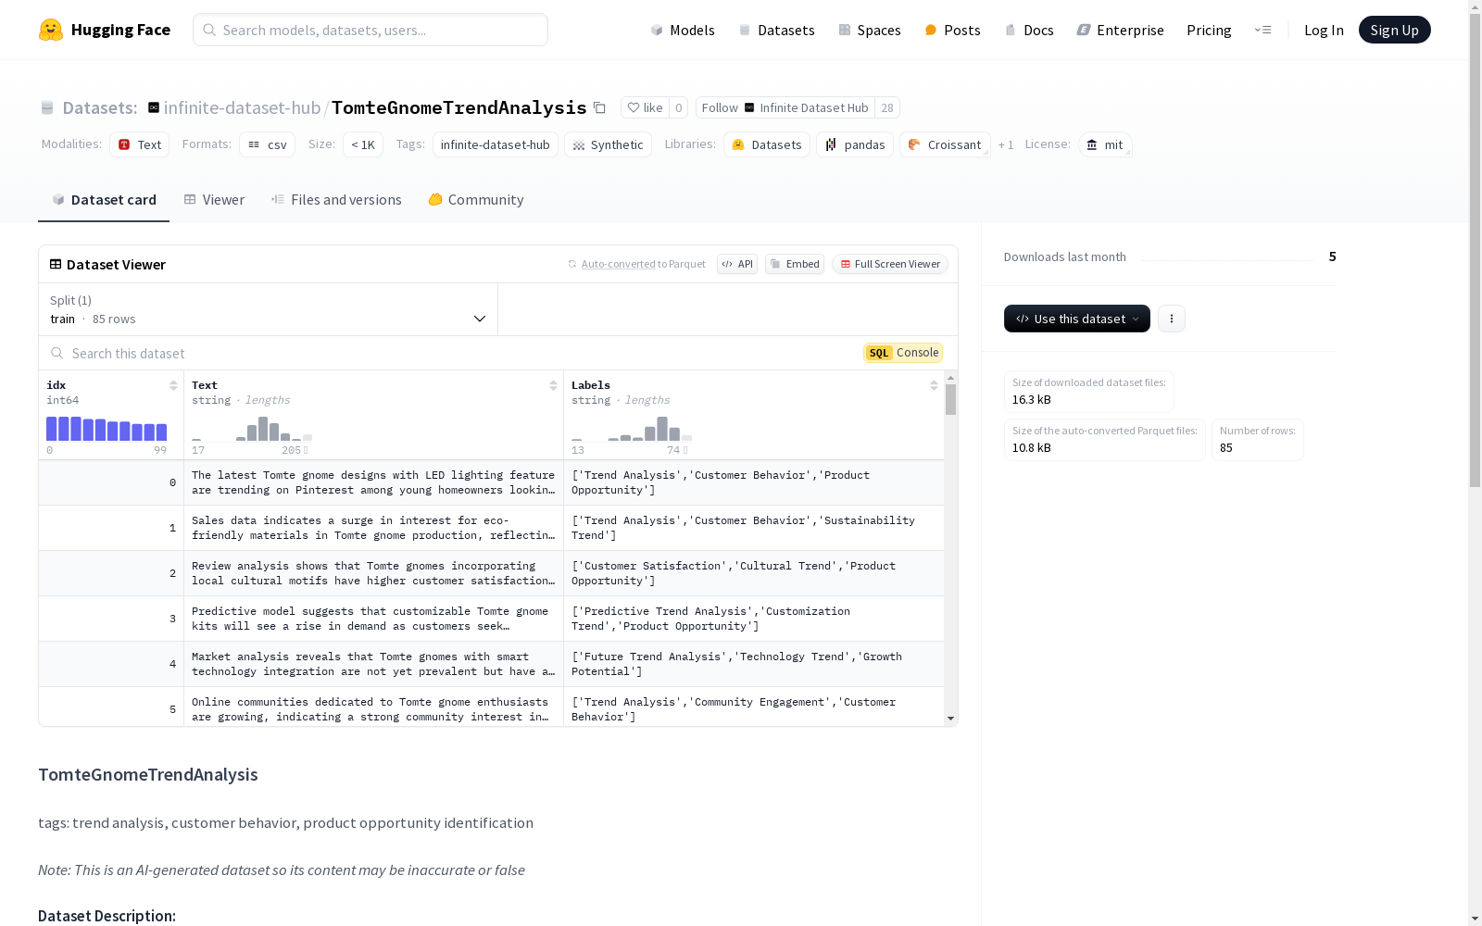Open the Croissant library tag
Image resolution: width=1482 pixels, height=926 pixels.
pyautogui.click(x=945, y=144)
